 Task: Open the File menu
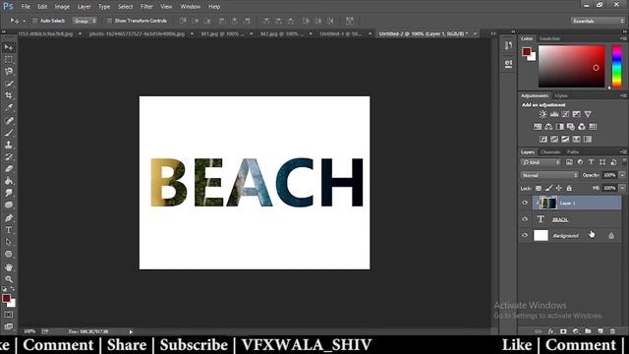click(26, 7)
